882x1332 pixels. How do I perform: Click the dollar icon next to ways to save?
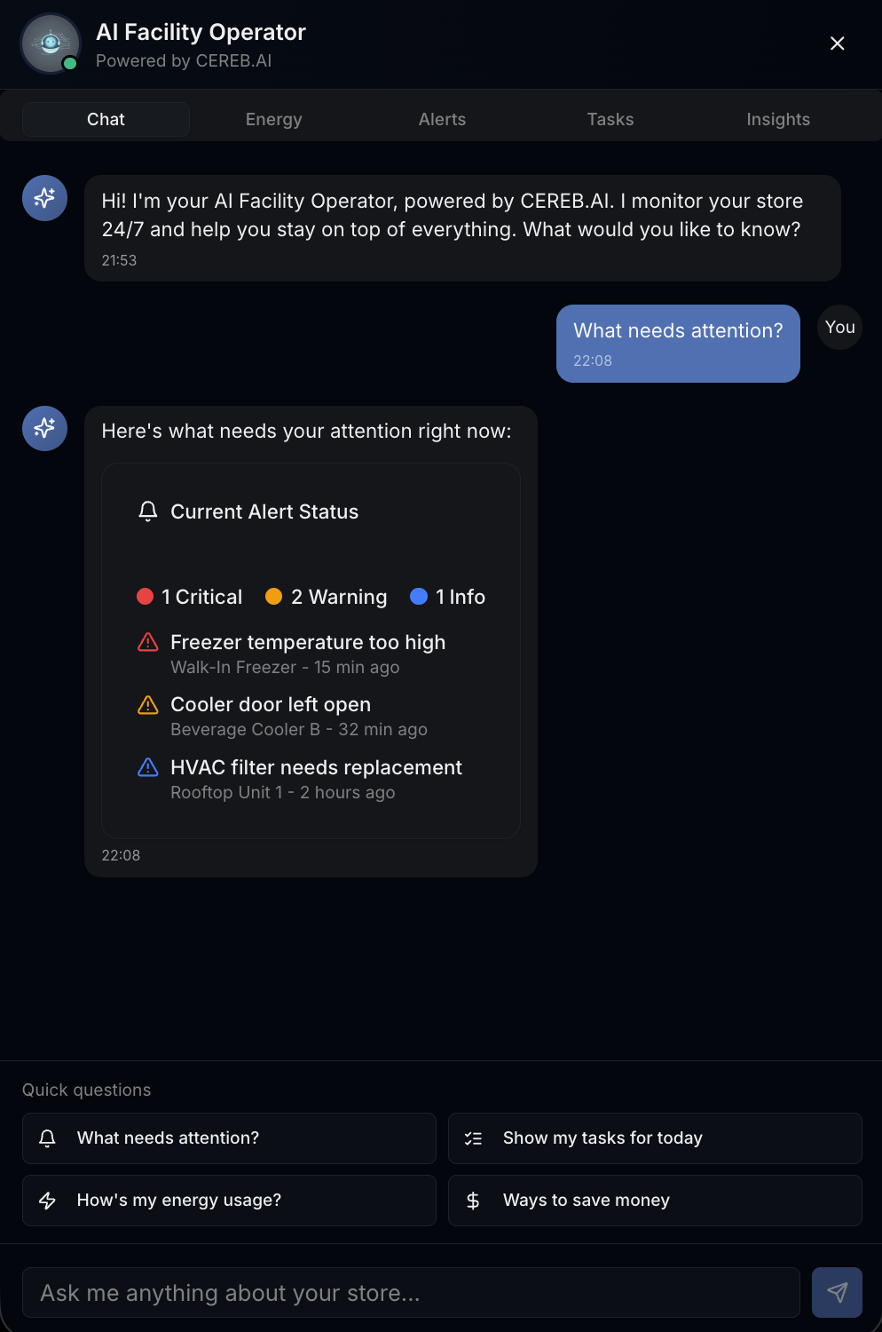point(473,1201)
